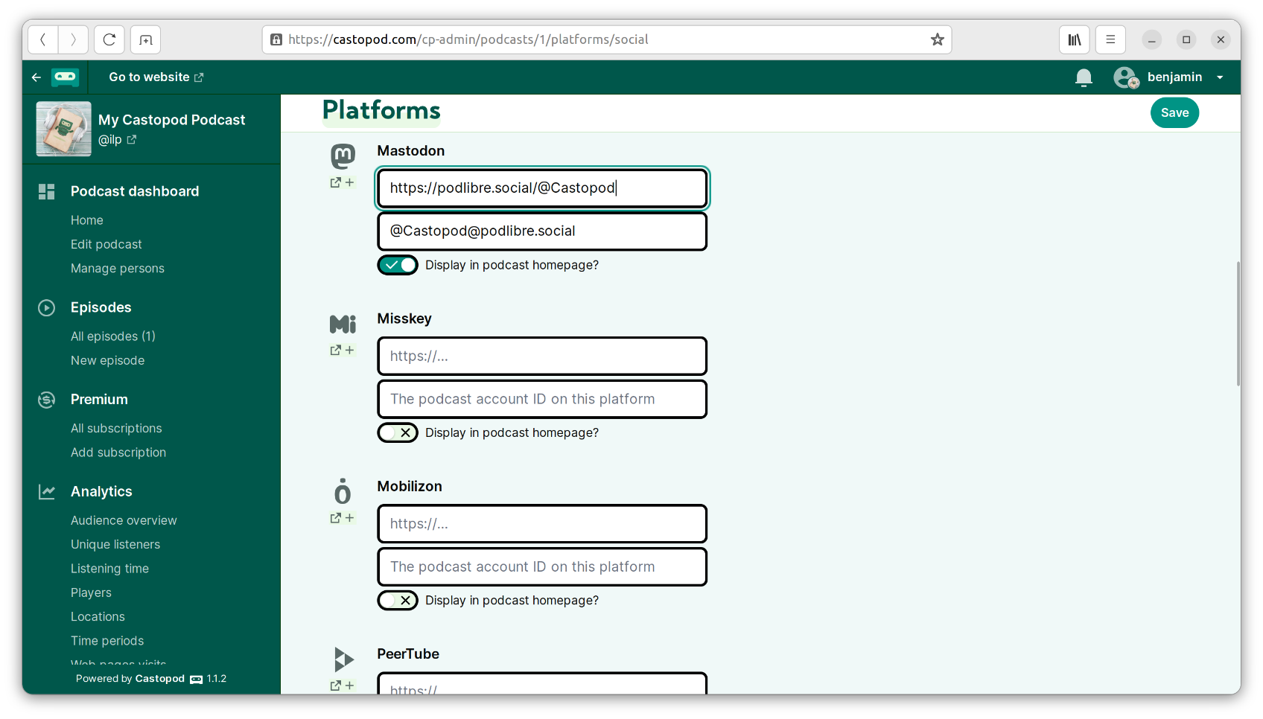Open Go to website link
The image size is (1263, 719).
click(x=156, y=77)
